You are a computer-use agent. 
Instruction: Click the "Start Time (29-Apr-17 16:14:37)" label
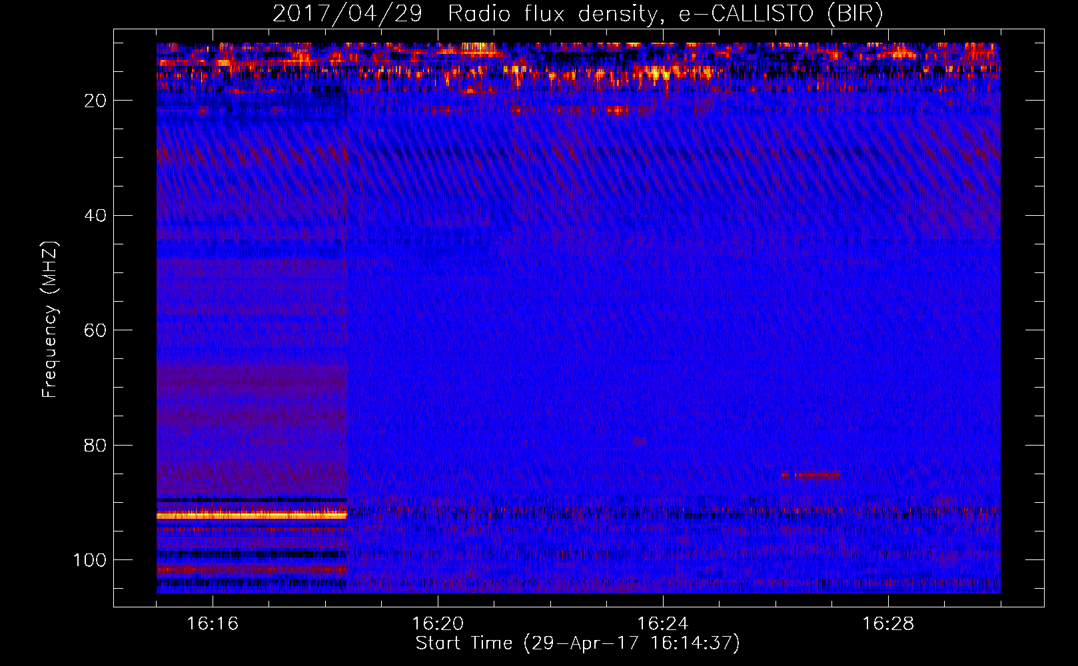click(578, 643)
